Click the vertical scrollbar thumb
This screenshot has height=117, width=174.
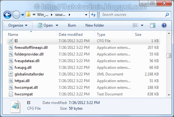pos(169,55)
